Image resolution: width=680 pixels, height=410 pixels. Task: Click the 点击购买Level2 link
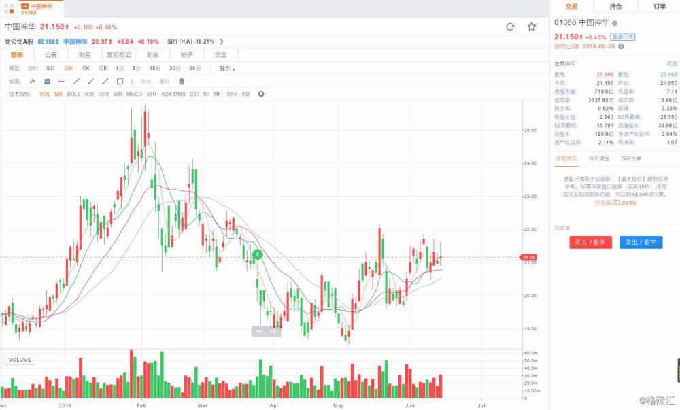click(615, 203)
